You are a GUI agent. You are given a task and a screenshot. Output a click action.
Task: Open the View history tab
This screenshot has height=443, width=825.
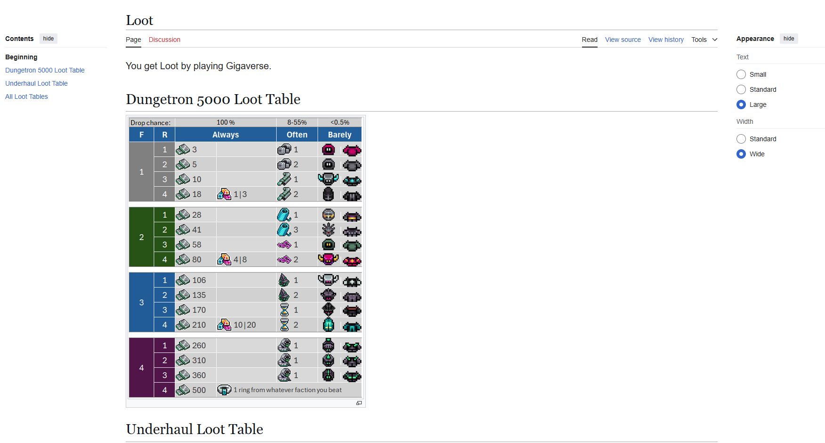[x=666, y=40]
